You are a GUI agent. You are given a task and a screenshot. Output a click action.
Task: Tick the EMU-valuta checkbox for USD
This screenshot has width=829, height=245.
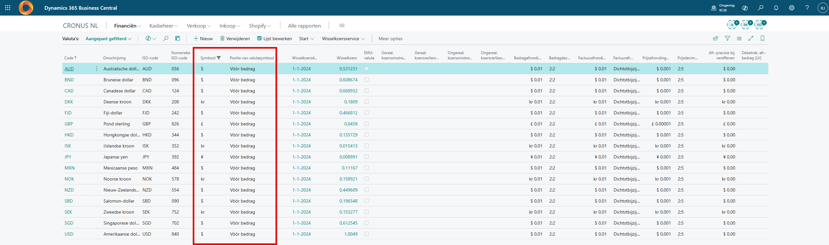click(366, 234)
